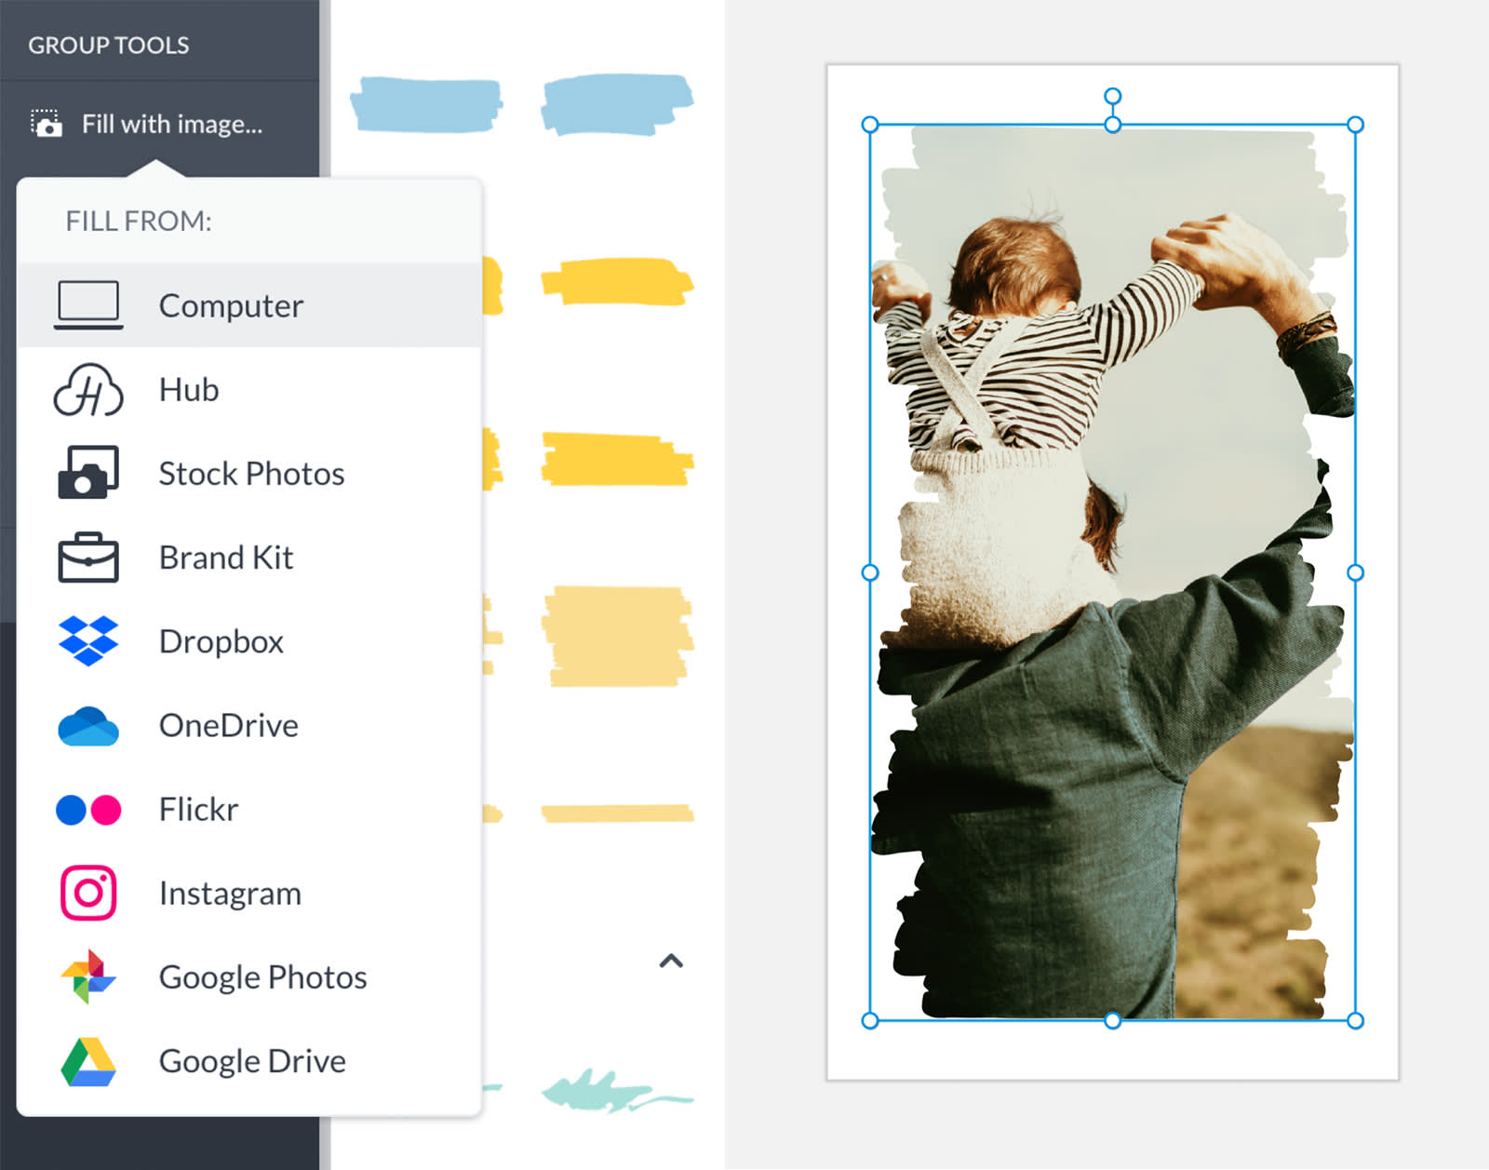The height and width of the screenshot is (1170, 1489).
Task: Click the Computer laptop icon
Action: pyautogui.click(x=88, y=305)
